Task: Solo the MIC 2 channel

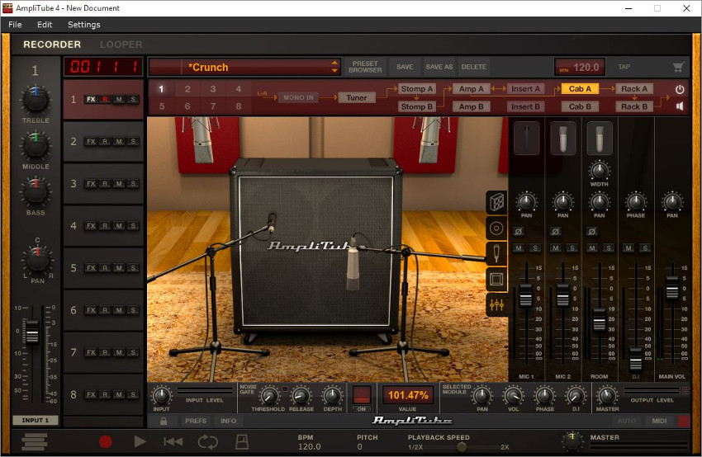Action: tap(572, 248)
